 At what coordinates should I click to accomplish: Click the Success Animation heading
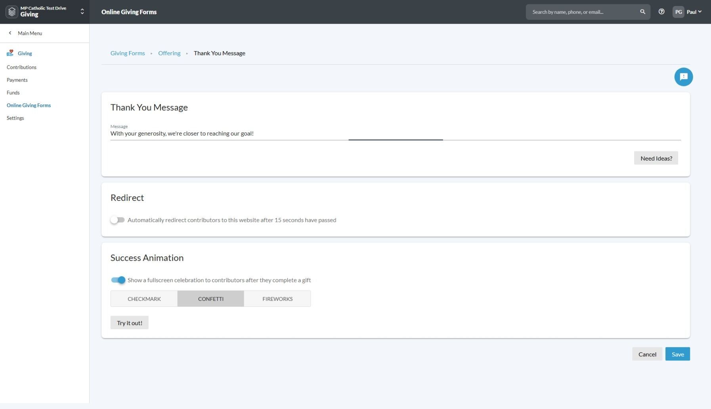[147, 258]
